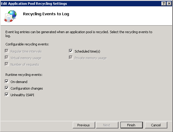Toggle the Scheduled time(s) checkbox

coord(71,51)
